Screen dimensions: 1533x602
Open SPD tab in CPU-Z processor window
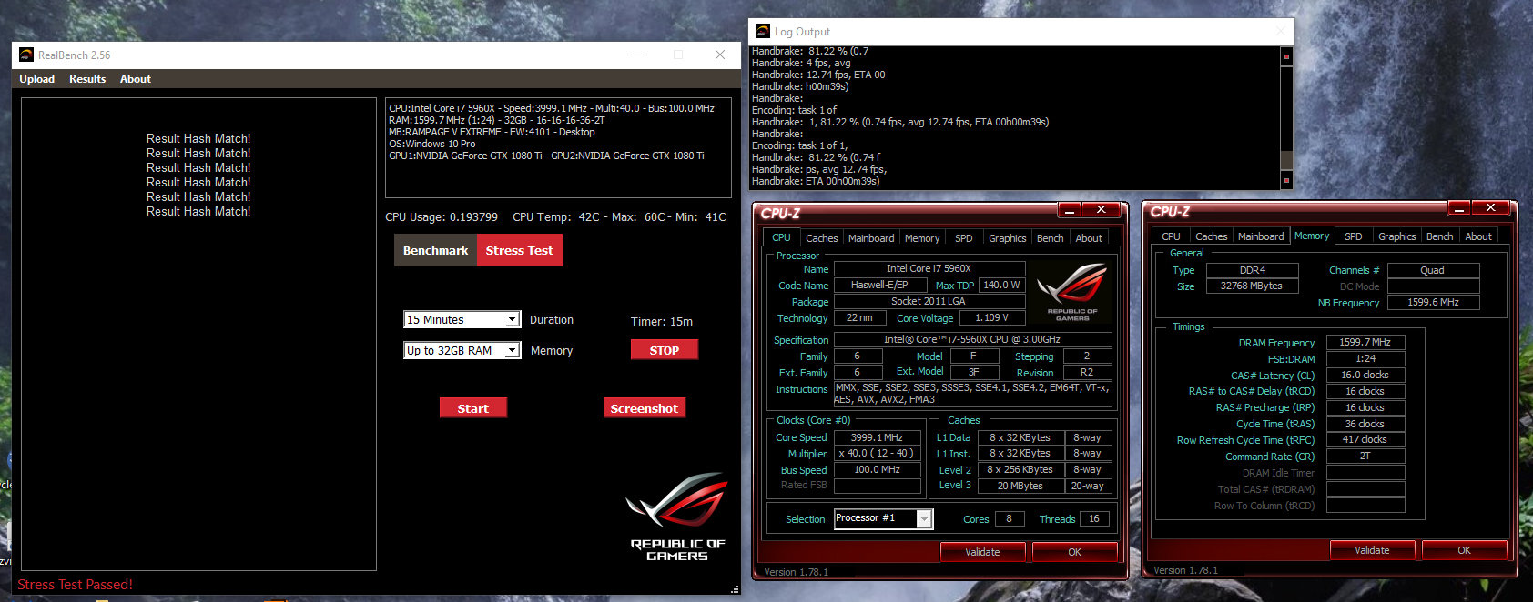point(964,238)
